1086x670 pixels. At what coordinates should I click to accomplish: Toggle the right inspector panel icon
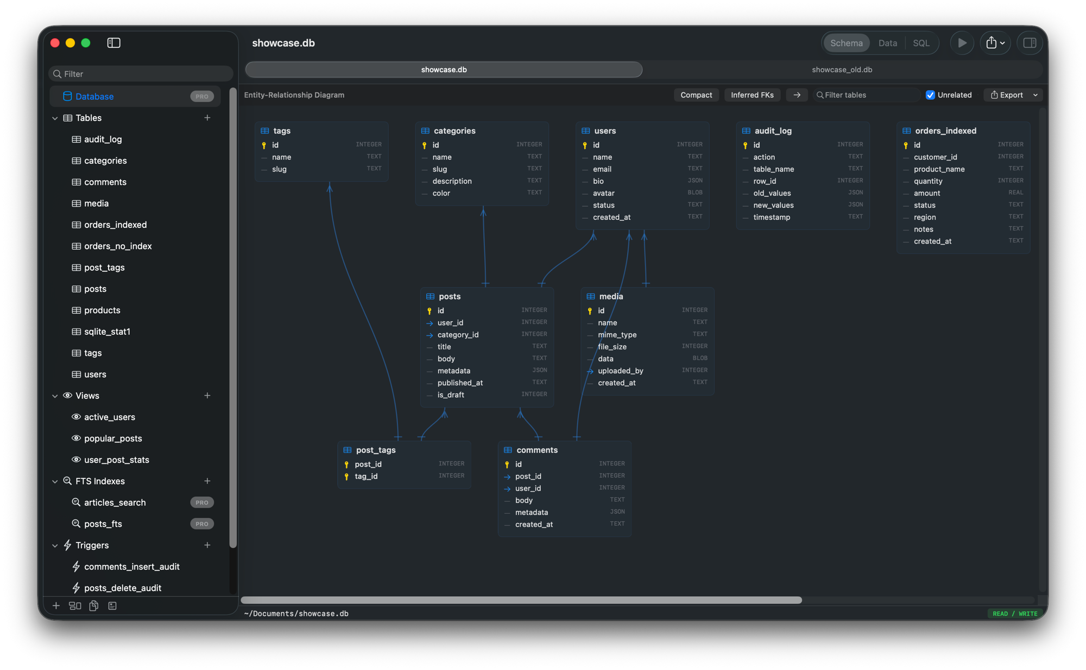[x=1030, y=43]
